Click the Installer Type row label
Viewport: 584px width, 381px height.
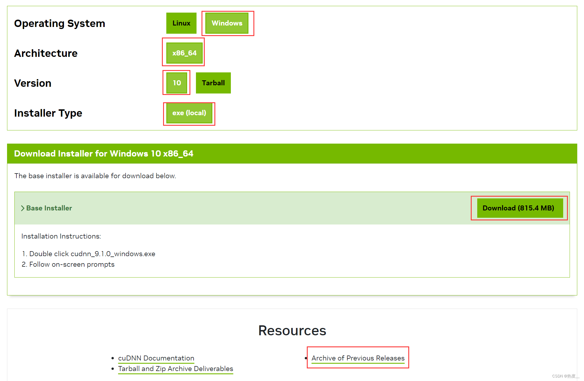click(x=48, y=113)
